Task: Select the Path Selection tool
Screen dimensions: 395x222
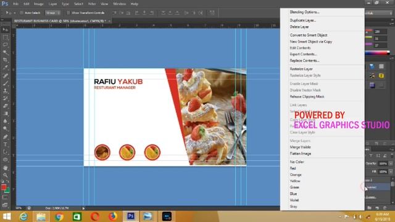Action: tap(5, 152)
